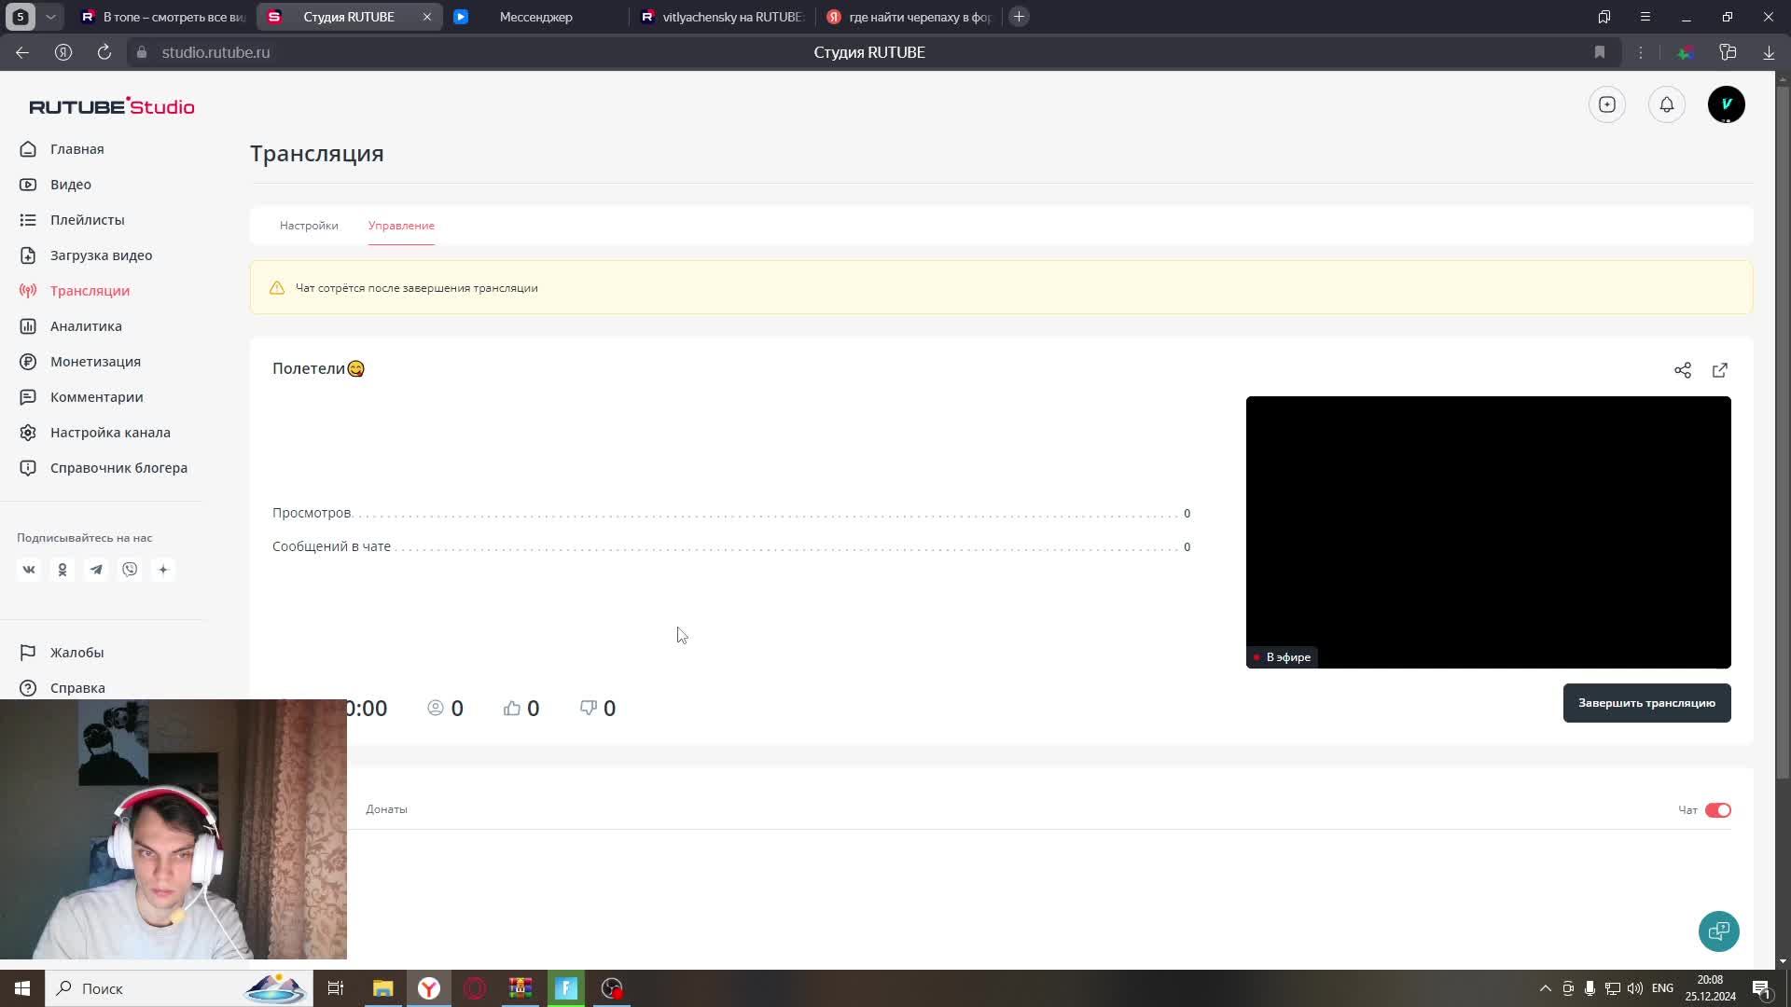Go to Монетизация in the sidebar
1791x1007 pixels.
point(95,362)
